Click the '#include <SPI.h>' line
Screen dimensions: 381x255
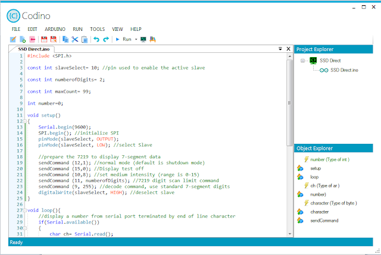[49, 56]
